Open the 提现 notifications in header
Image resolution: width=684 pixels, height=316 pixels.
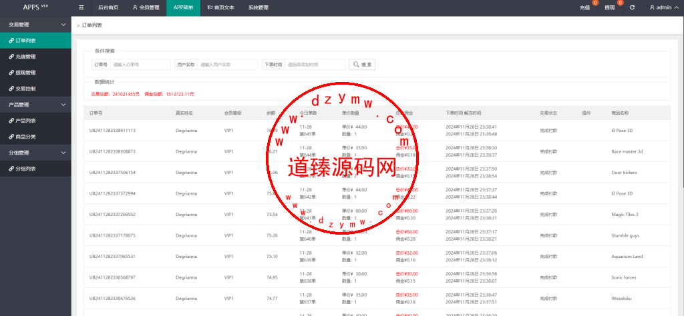tap(610, 7)
